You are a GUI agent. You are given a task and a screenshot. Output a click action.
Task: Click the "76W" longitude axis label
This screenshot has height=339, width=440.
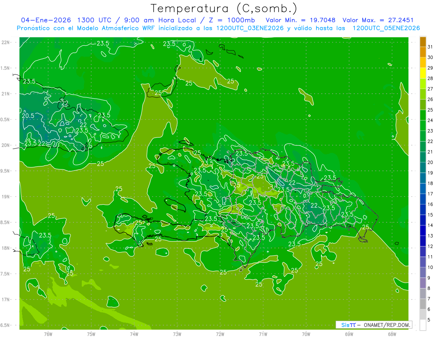48,334
